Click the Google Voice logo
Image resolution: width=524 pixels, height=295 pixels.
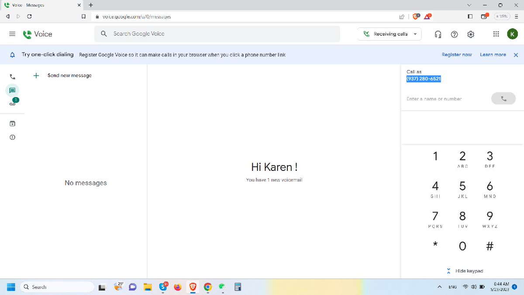coord(38,34)
